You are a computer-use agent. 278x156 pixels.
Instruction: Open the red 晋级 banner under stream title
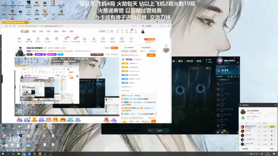tap(97, 54)
